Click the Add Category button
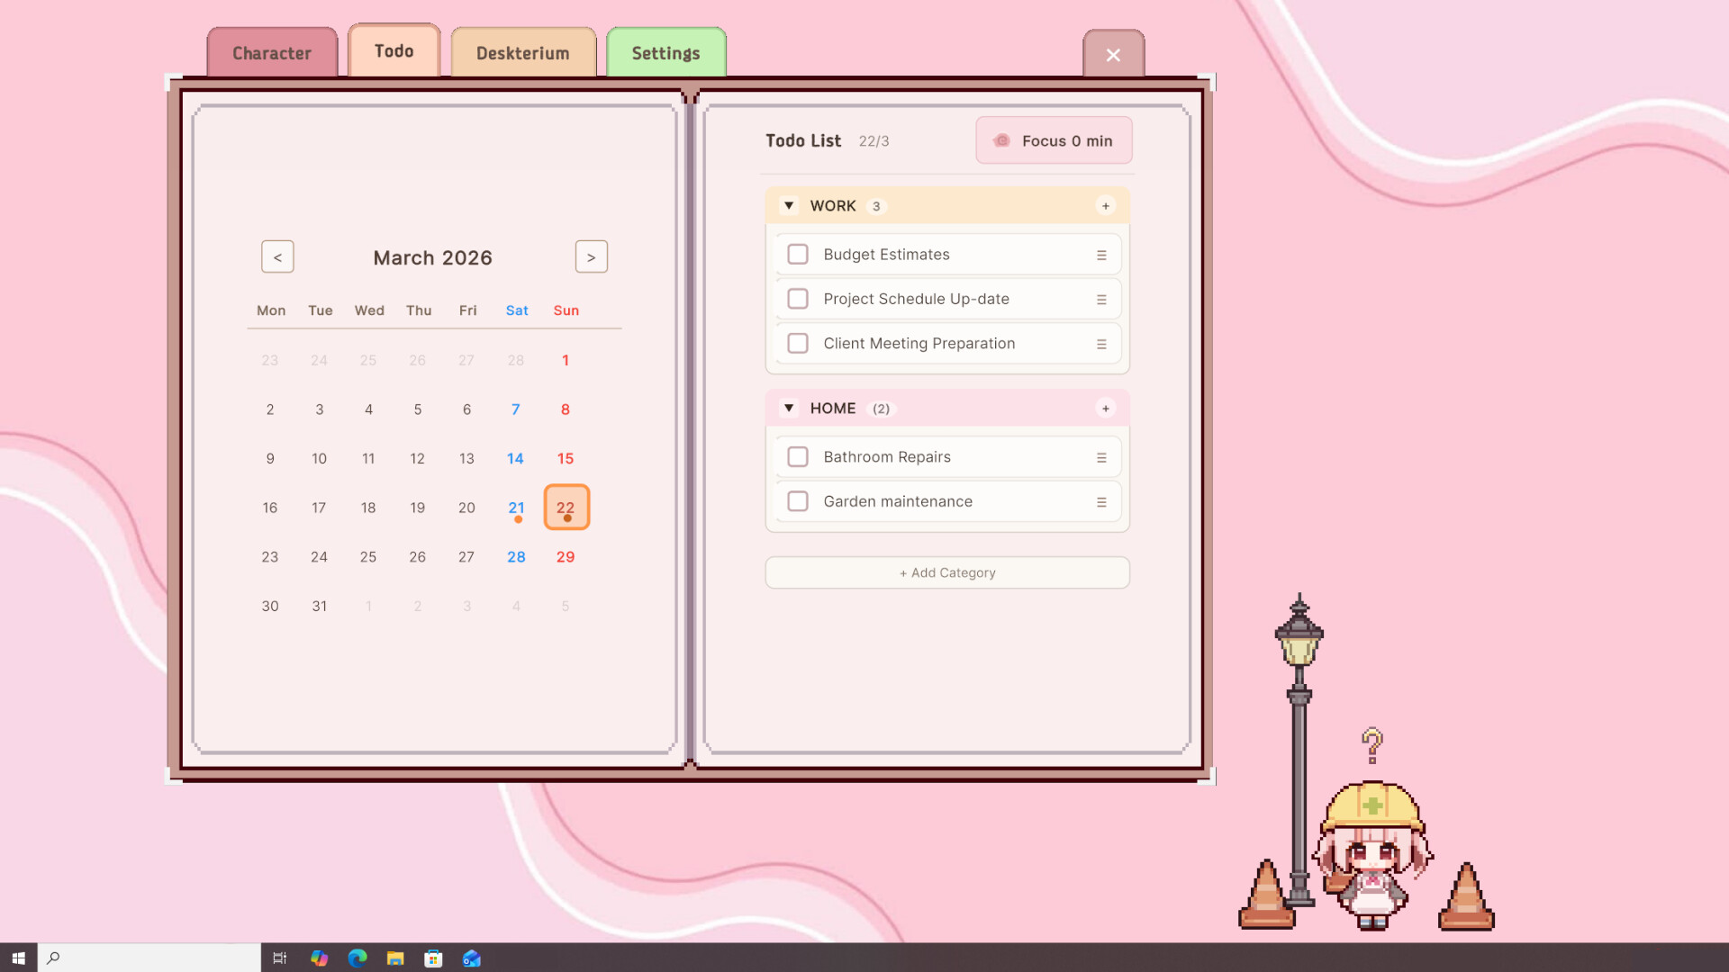The height and width of the screenshot is (972, 1729). point(947,573)
